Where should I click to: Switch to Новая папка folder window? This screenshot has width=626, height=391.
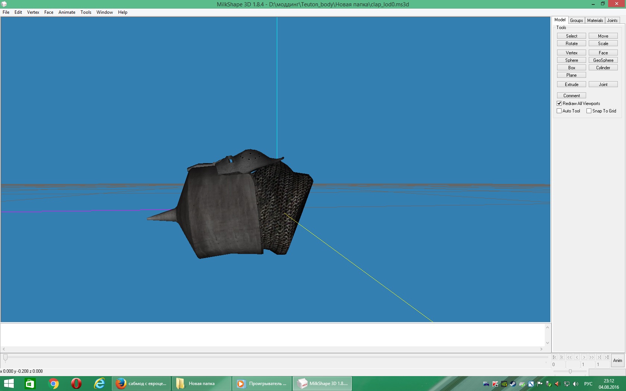click(202, 384)
